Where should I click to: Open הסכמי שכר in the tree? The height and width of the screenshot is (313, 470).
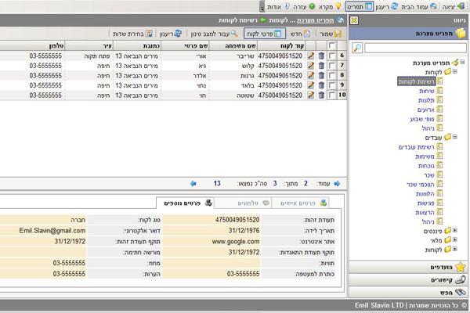pyautogui.click(x=420, y=184)
